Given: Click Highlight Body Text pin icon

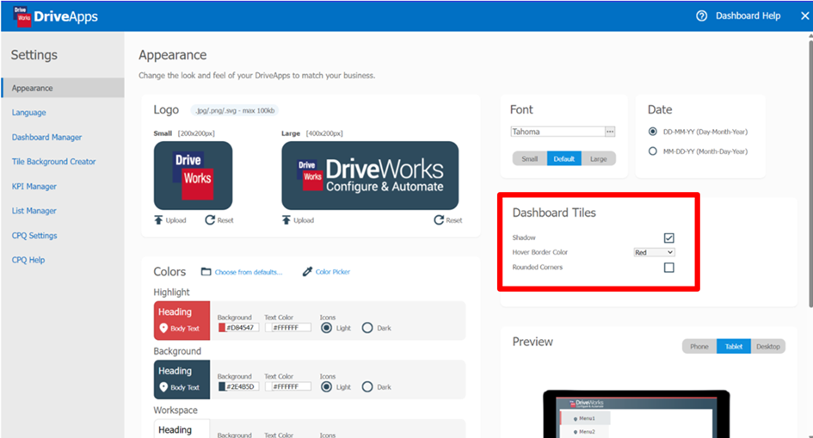Looking at the screenshot, I should (x=163, y=328).
